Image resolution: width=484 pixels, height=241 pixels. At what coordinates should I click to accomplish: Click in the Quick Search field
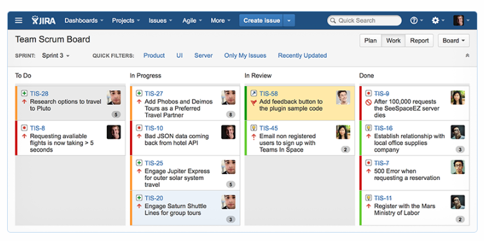[364, 21]
